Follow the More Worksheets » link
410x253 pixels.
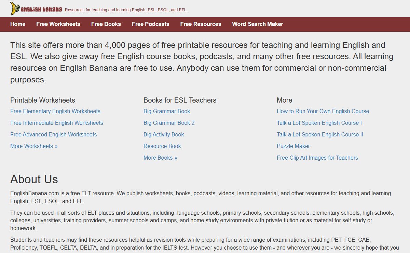[34, 146]
